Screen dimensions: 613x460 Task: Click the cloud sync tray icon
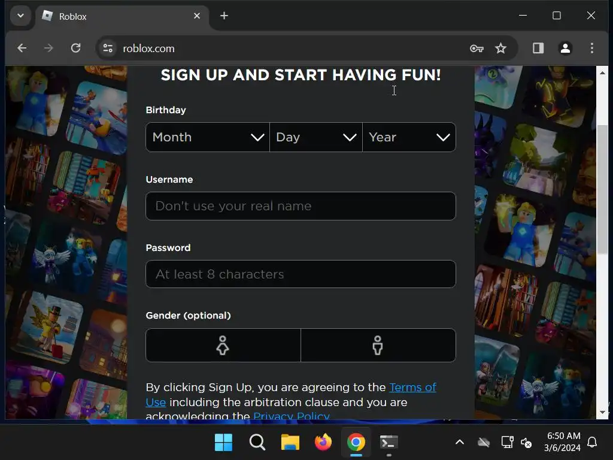tap(484, 443)
